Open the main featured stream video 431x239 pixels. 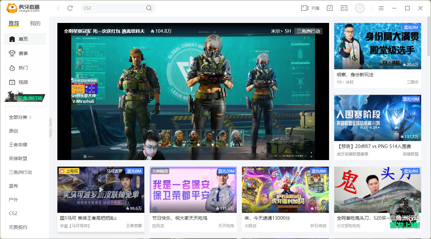[x=193, y=91]
